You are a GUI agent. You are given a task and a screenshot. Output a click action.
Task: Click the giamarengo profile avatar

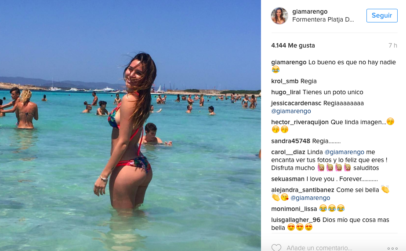279,15
